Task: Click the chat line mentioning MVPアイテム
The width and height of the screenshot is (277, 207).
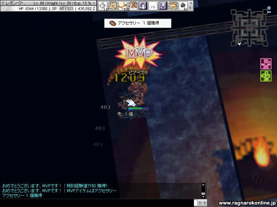Action: tap(59, 191)
